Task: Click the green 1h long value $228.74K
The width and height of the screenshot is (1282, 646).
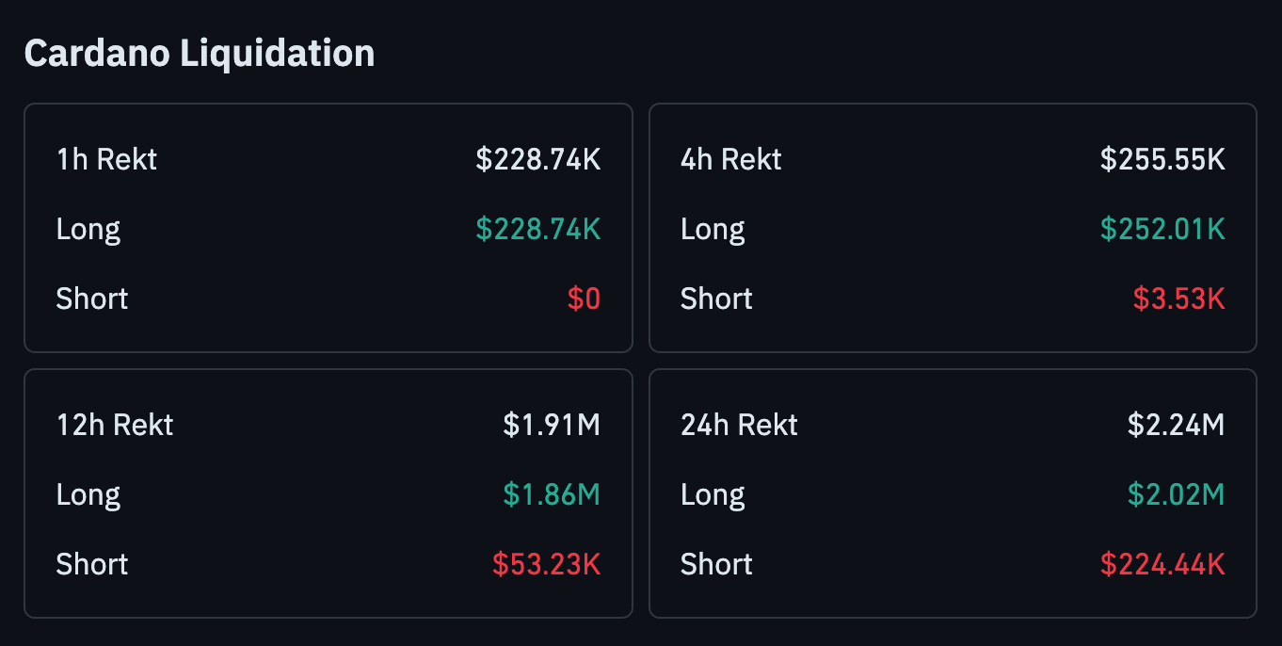Action: pyautogui.click(x=537, y=229)
